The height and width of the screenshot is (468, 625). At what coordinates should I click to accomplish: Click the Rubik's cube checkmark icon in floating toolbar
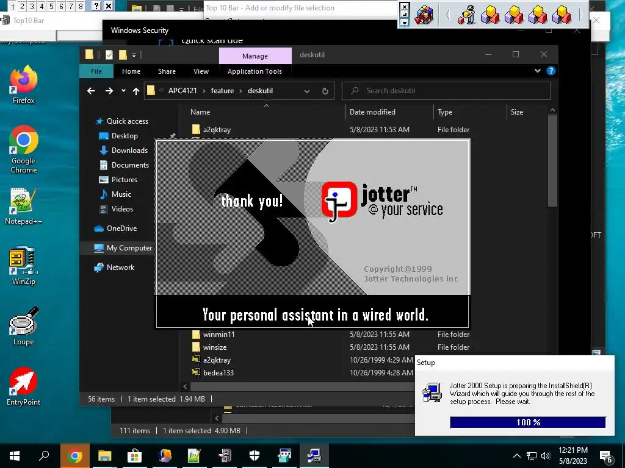tap(424, 15)
